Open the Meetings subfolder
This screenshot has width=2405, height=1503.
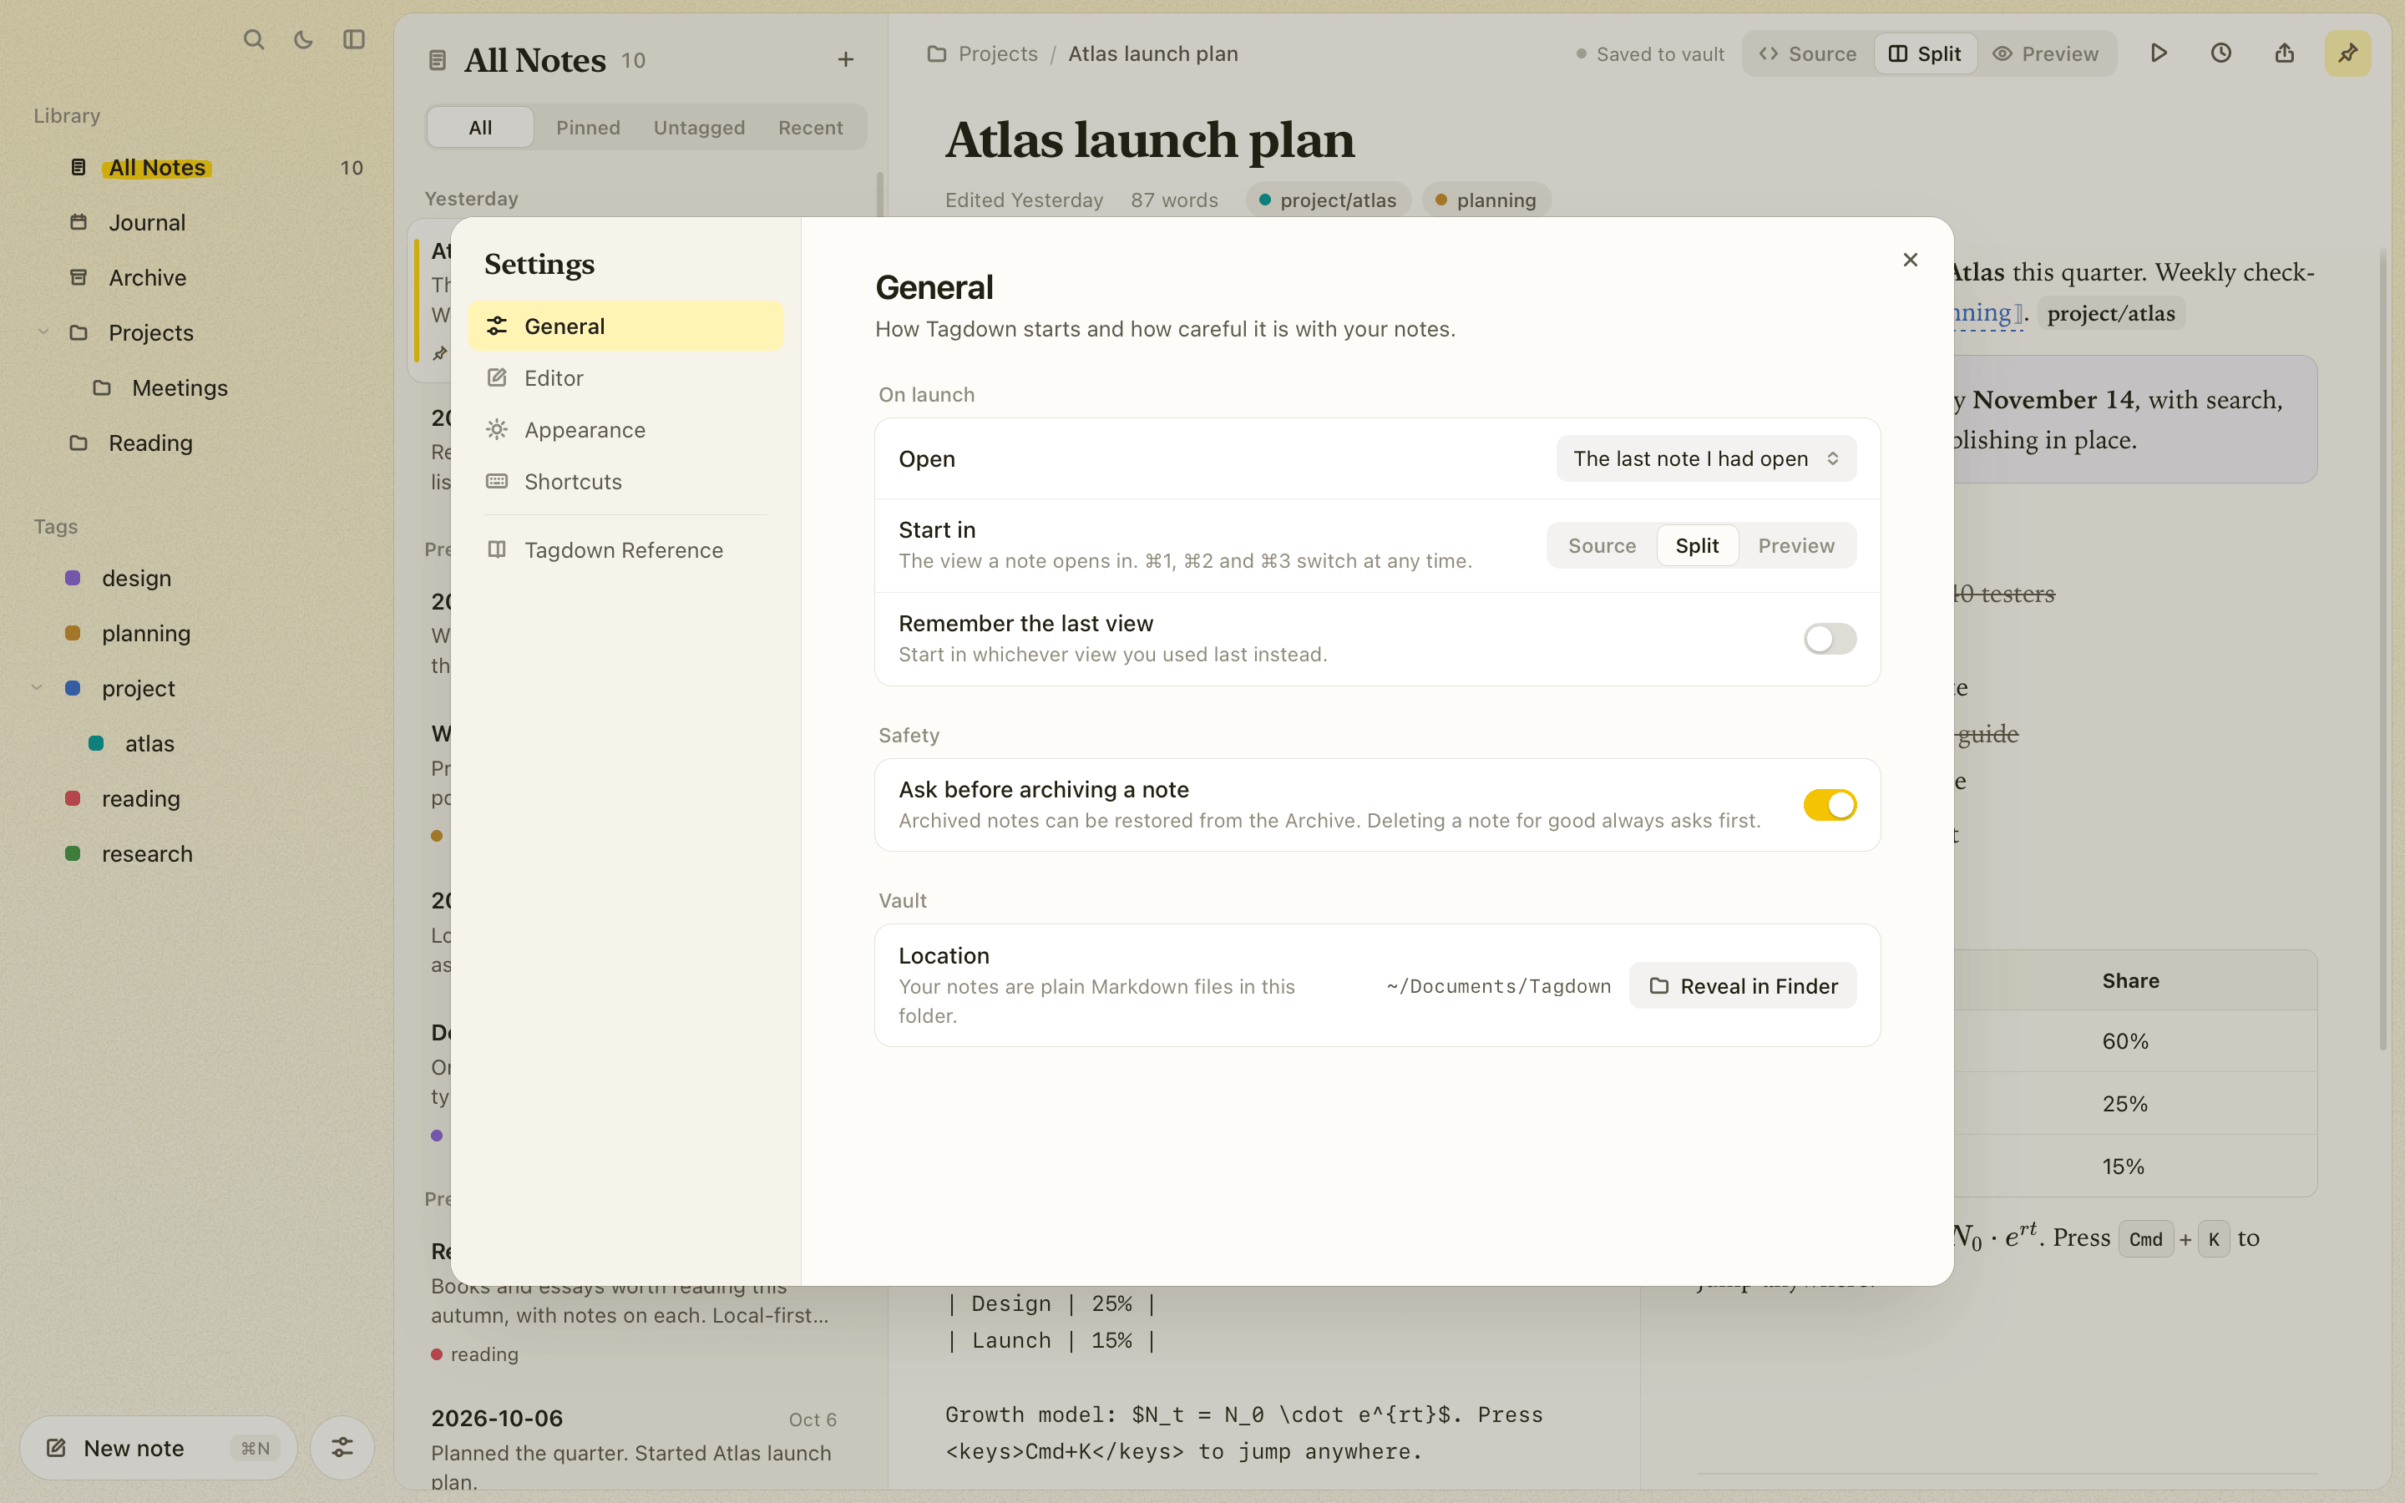[x=199, y=387]
